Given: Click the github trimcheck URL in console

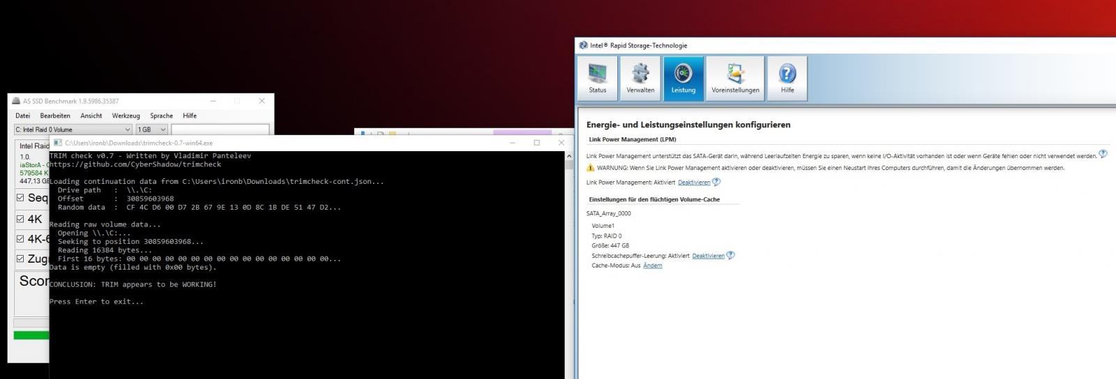Looking at the screenshot, I should click(x=135, y=164).
